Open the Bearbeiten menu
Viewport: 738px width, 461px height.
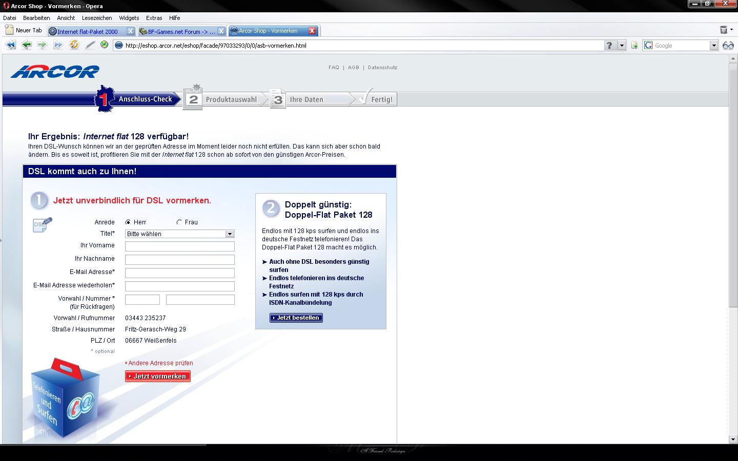coord(36,18)
